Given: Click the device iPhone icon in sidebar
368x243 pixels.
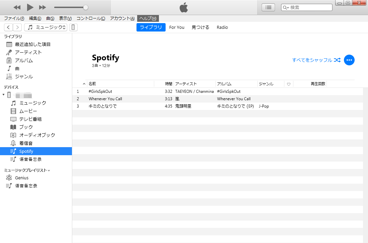Looking at the screenshot, I should 9,95.
